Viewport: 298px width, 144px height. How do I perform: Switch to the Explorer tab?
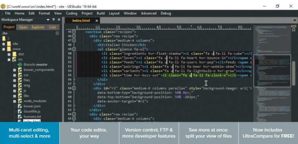[x=38, y=27]
